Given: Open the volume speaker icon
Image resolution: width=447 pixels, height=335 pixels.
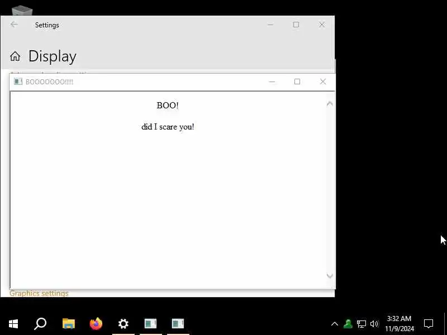Looking at the screenshot, I should [x=374, y=324].
